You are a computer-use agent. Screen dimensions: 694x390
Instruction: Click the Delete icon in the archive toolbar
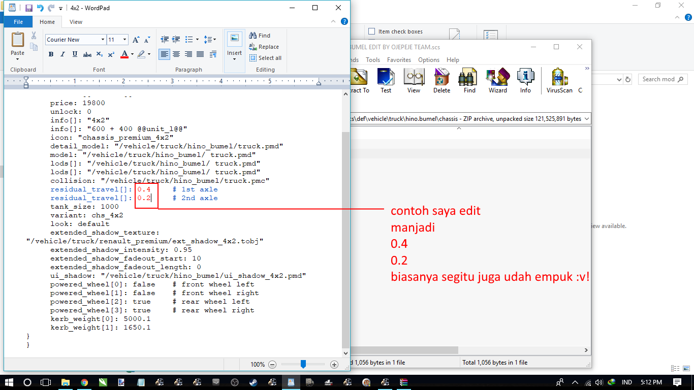tap(442, 80)
